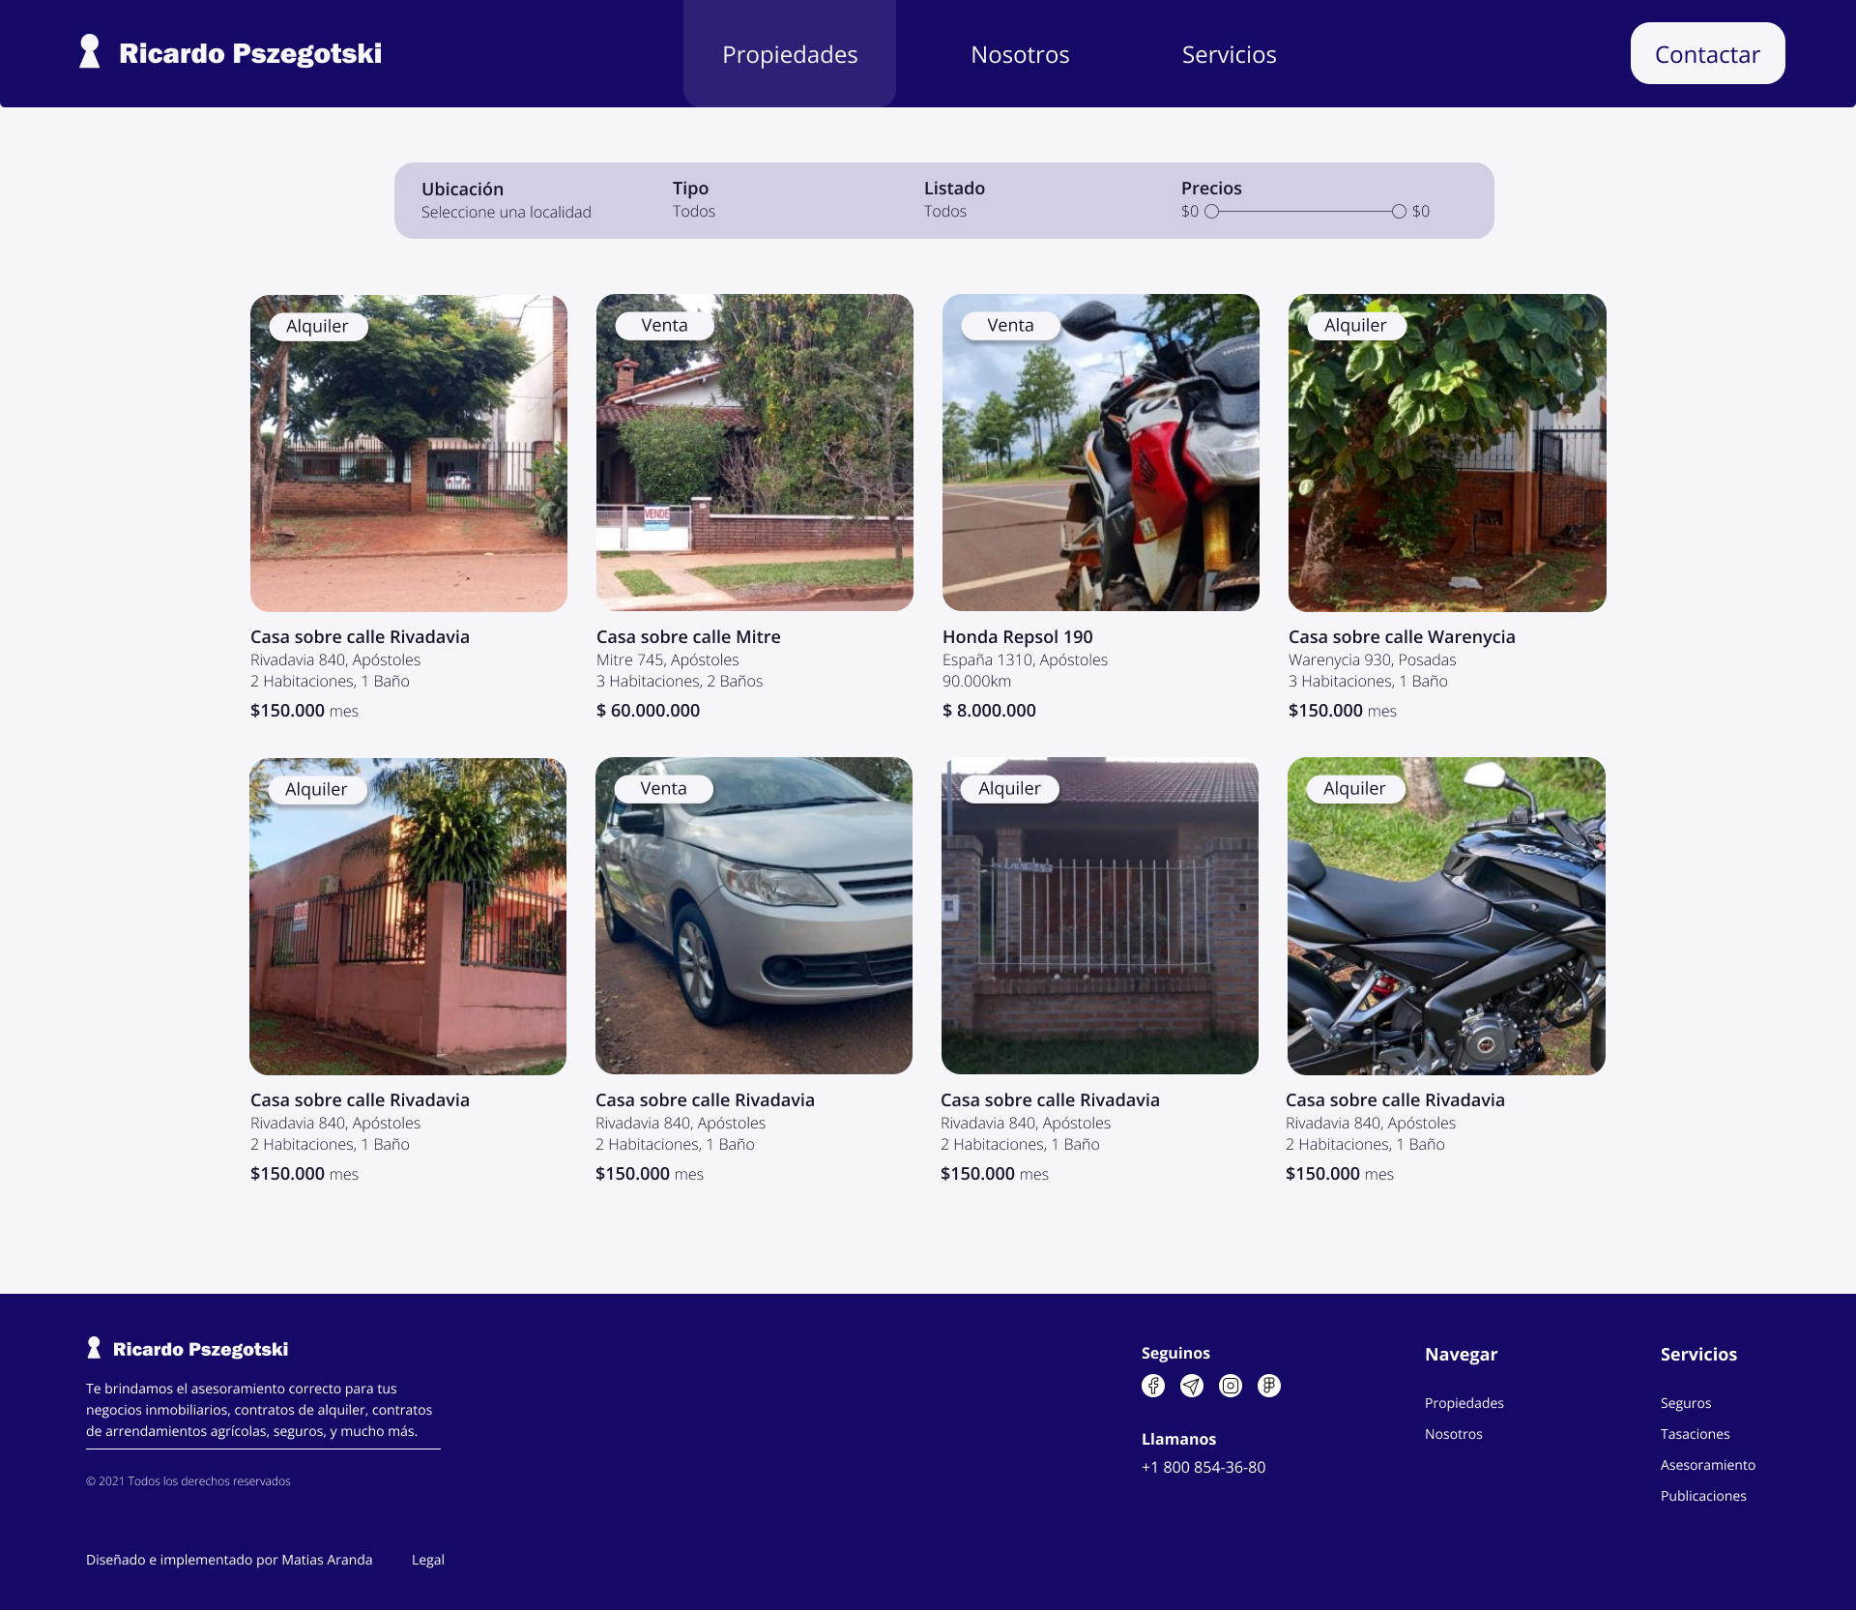The height and width of the screenshot is (1610, 1856).
Task: Expand the Listado filter dropdown
Action: pos(944,211)
